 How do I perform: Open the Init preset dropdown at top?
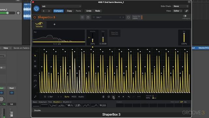point(61,6)
